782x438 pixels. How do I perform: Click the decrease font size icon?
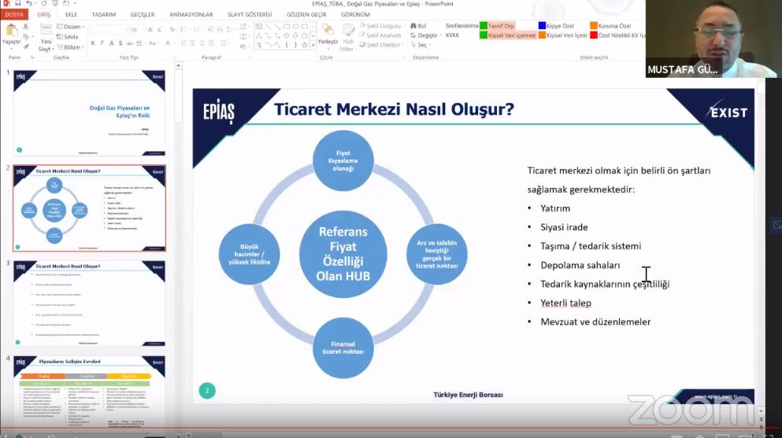(x=160, y=30)
